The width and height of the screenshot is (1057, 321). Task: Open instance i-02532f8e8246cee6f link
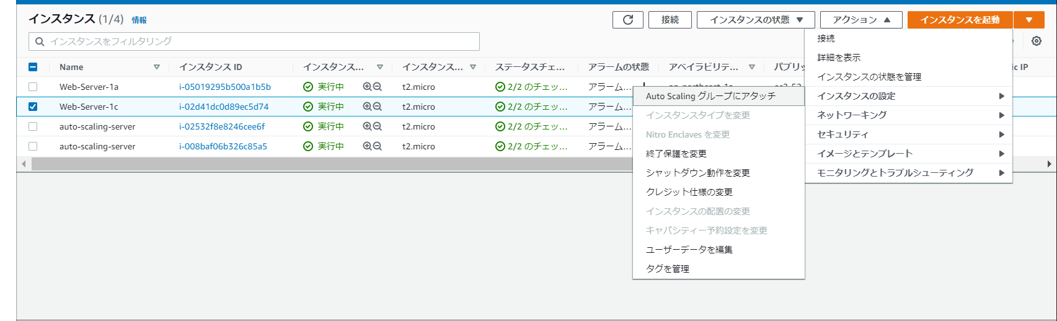(x=222, y=126)
